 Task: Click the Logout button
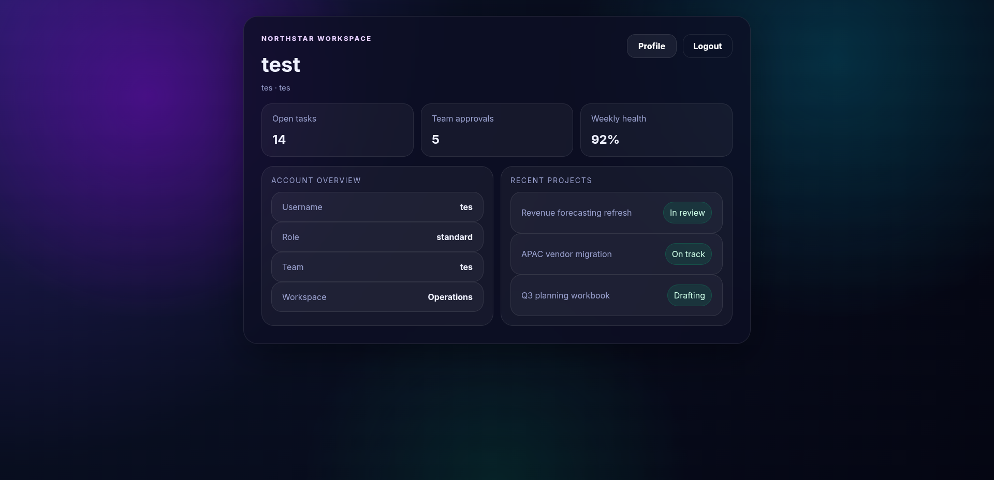coord(707,46)
